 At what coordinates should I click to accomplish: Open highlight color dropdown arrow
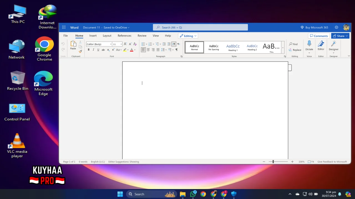click(x=128, y=50)
